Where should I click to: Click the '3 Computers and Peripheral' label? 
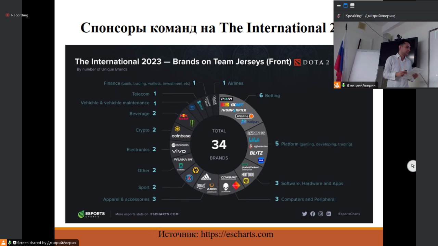coord(305,199)
